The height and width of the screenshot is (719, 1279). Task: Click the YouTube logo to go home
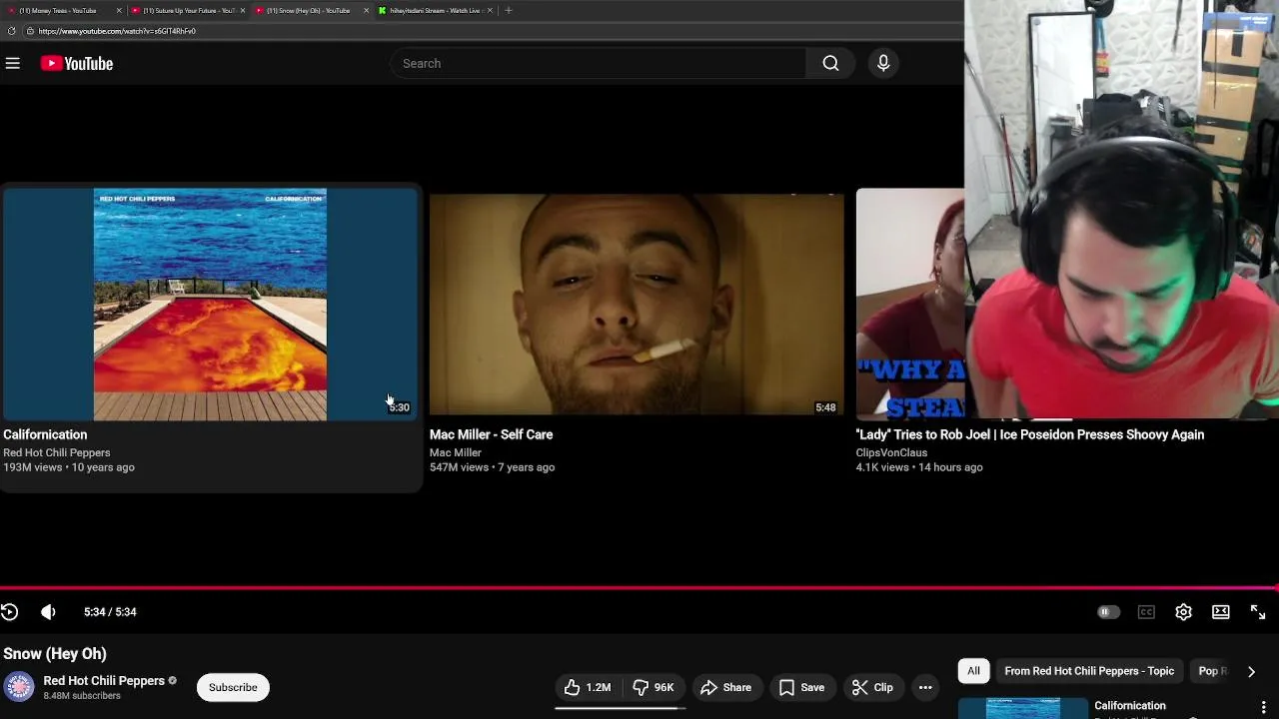click(x=77, y=63)
